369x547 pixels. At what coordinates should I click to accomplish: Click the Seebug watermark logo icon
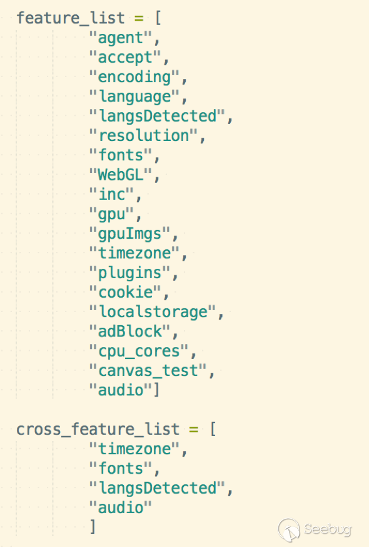point(289,529)
